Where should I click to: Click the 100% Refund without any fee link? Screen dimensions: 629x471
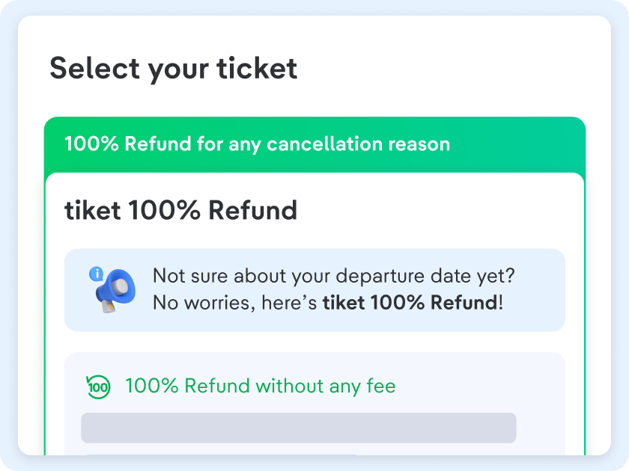point(261,386)
